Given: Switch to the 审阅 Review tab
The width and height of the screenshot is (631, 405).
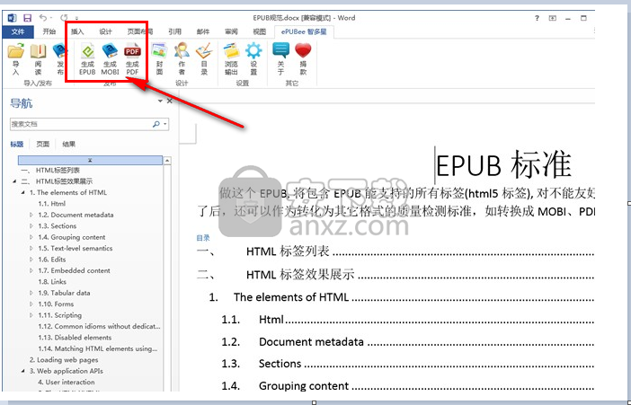Looking at the screenshot, I should (231, 31).
